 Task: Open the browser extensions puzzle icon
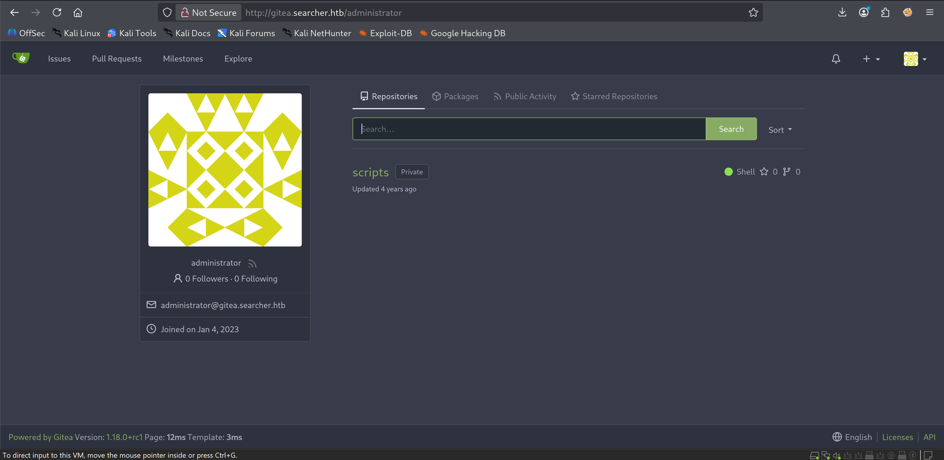(x=885, y=13)
